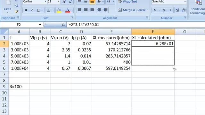Viewport: 205px width, 115px height.
Task: Click cell E6 with 597.0149254
Action: tap(111, 68)
